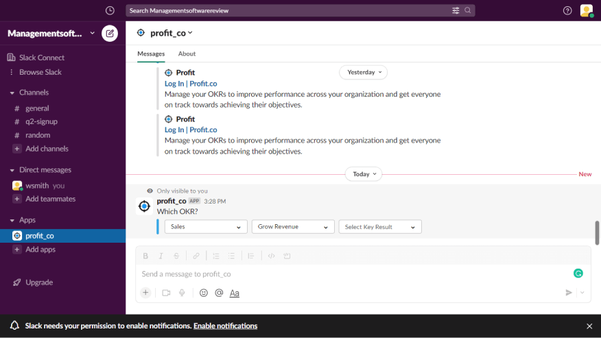Open the Yesterday date dropdown
The height and width of the screenshot is (338, 601).
[363, 72]
